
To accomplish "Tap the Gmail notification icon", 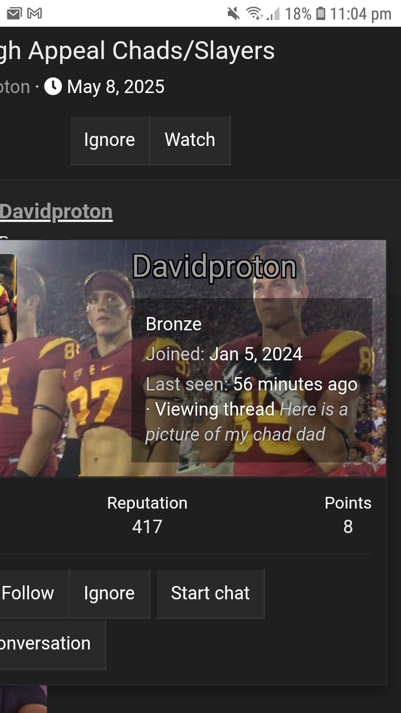I will (35, 13).
